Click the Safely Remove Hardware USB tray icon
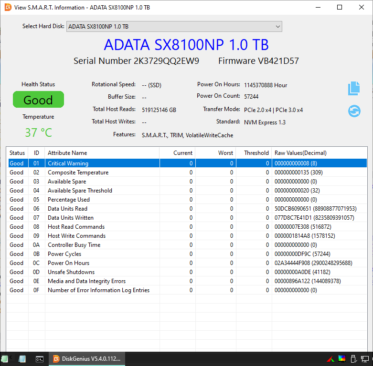 (x=353, y=359)
